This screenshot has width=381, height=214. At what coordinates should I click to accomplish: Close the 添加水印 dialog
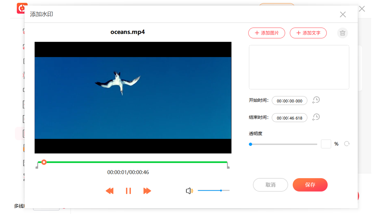tap(343, 15)
